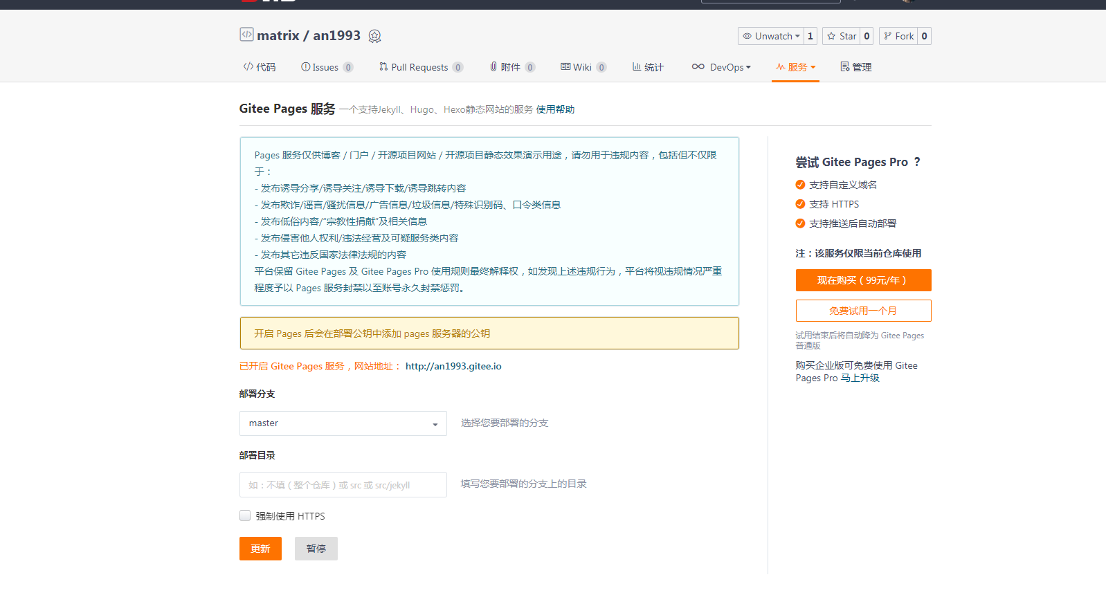This screenshot has height=604, width=1106.
Task: Click the repository code icon beside matrix
Action: pos(246,34)
